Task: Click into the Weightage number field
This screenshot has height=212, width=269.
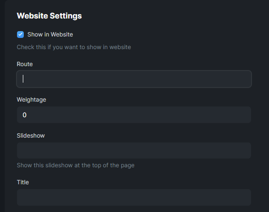Action: pyautogui.click(x=134, y=115)
